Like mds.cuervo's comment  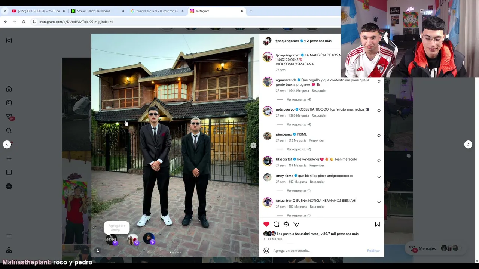click(379, 111)
